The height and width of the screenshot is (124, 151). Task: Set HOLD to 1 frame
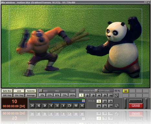(x=99, y=101)
